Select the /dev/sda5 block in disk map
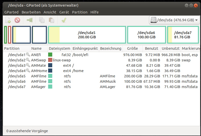 (87, 35)
